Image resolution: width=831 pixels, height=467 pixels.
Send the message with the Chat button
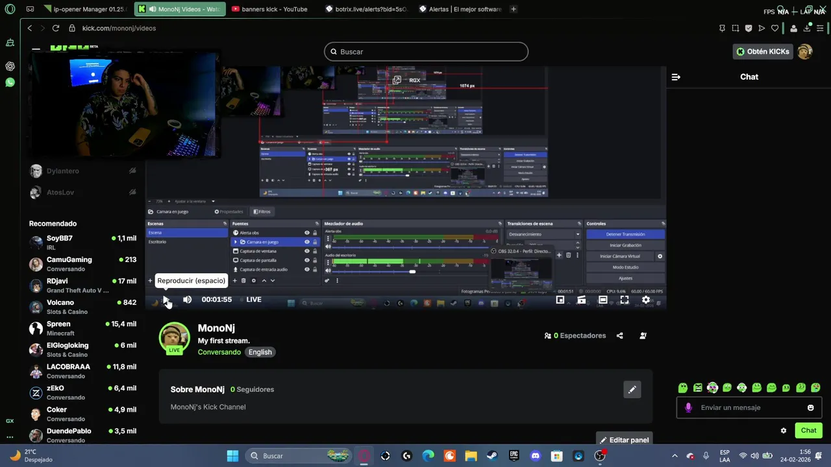click(x=808, y=431)
